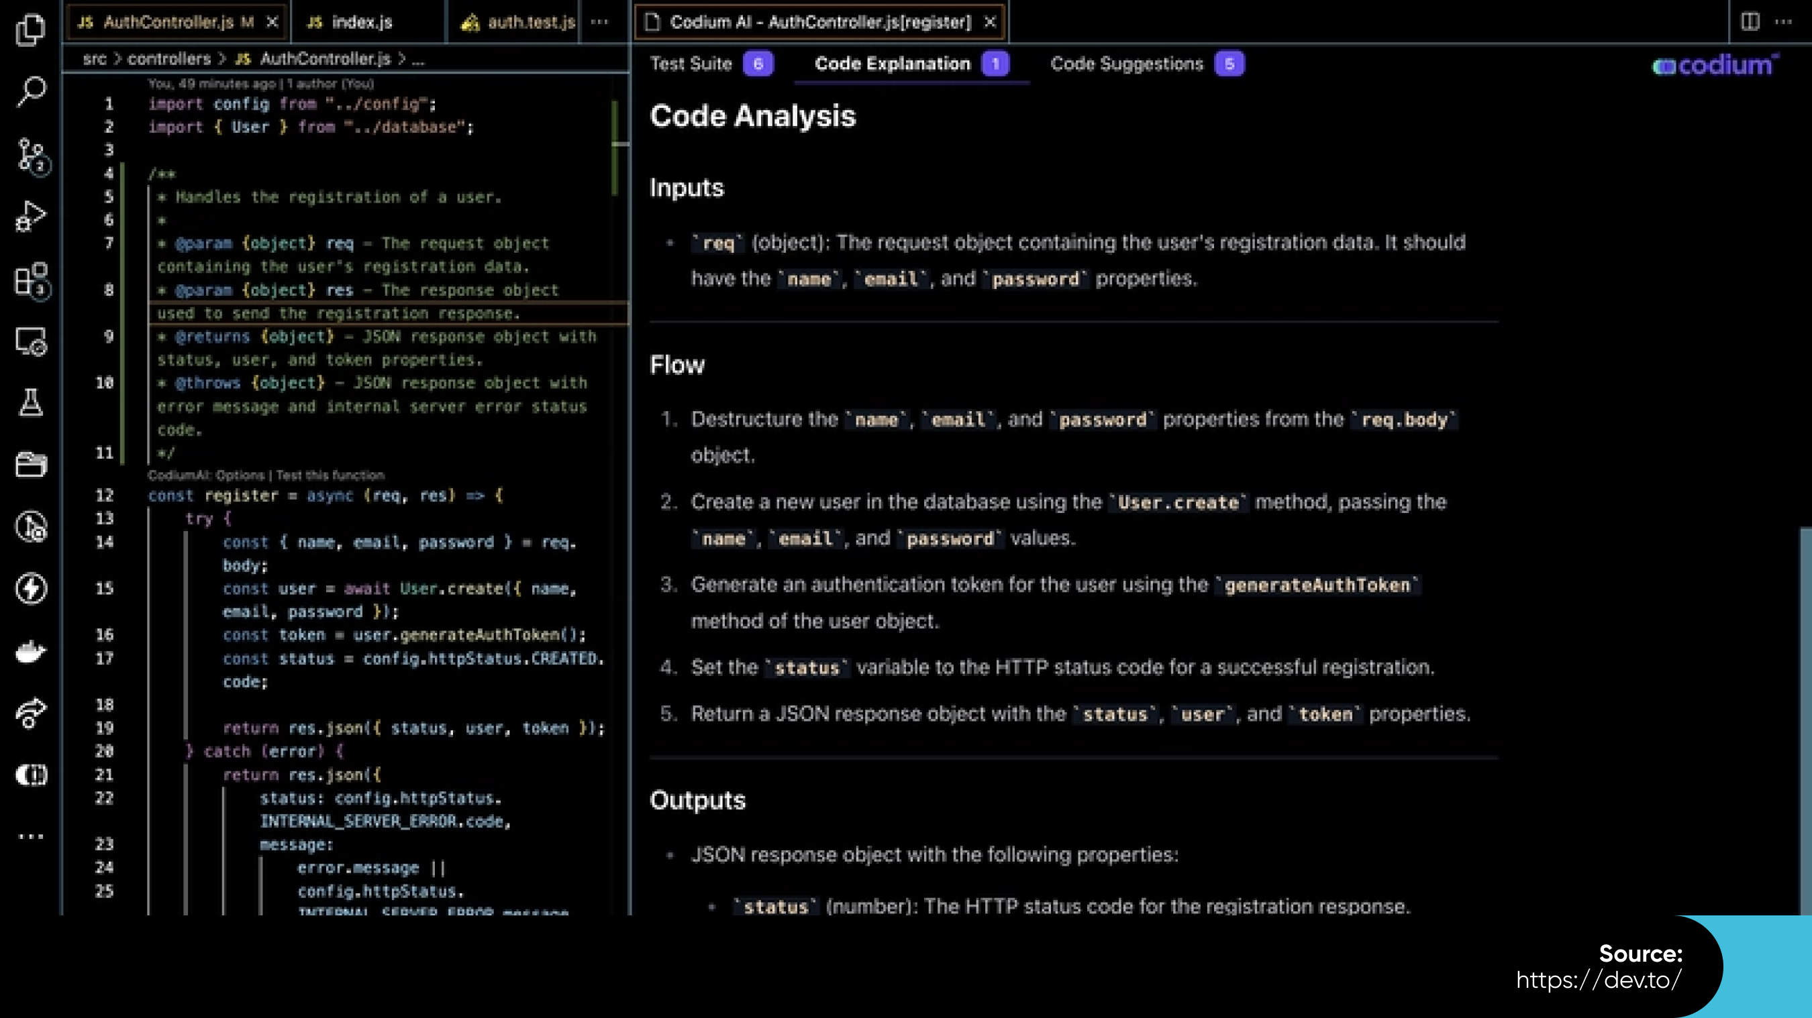The image size is (1812, 1018).
Task: Open the share arrow icon in activity bar
Action: [x=30, y=712]
